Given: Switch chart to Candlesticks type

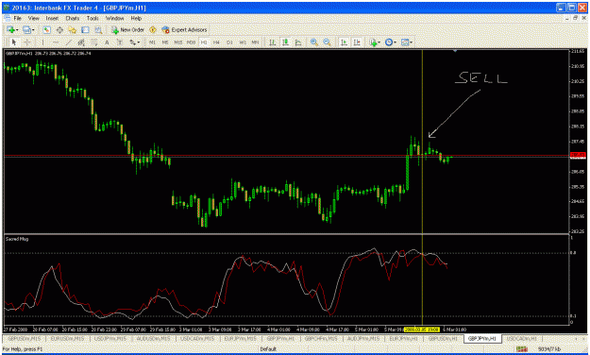Looking at the screenshot, I should (x=286, y=42).
